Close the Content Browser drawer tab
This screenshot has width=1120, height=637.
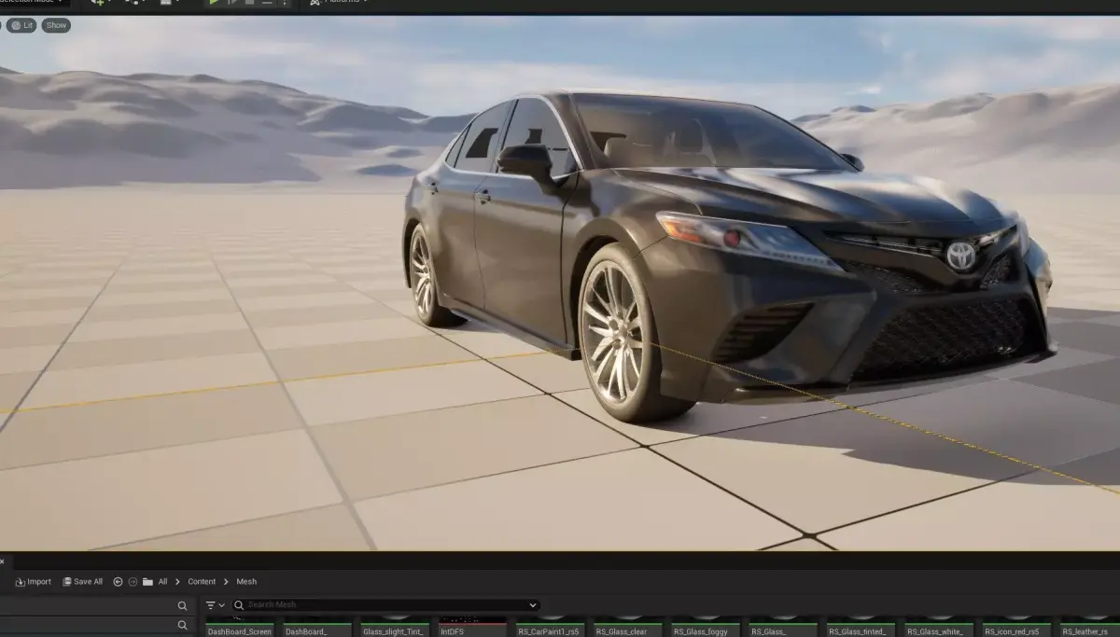pos(2,561)
